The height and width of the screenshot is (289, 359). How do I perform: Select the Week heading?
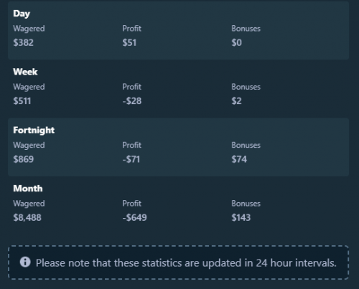click(25, 72)
